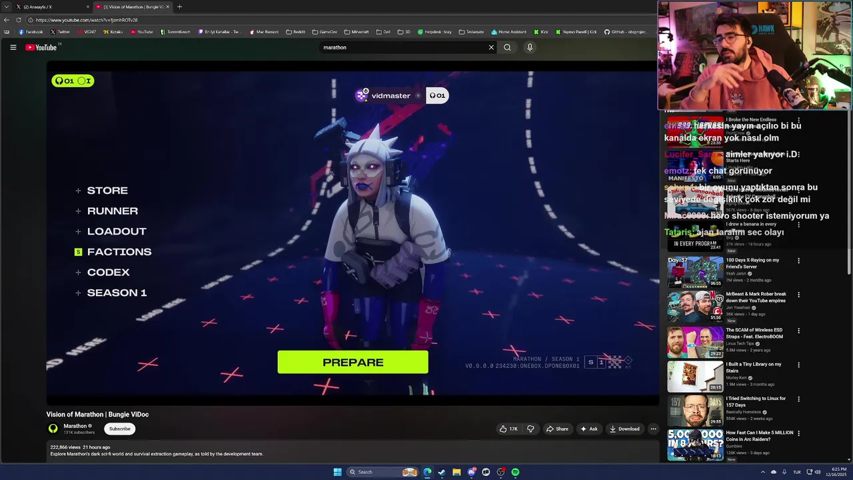Open the Kotaku bookmark
This screenshot has height=480, width=853.
point(113,32)
